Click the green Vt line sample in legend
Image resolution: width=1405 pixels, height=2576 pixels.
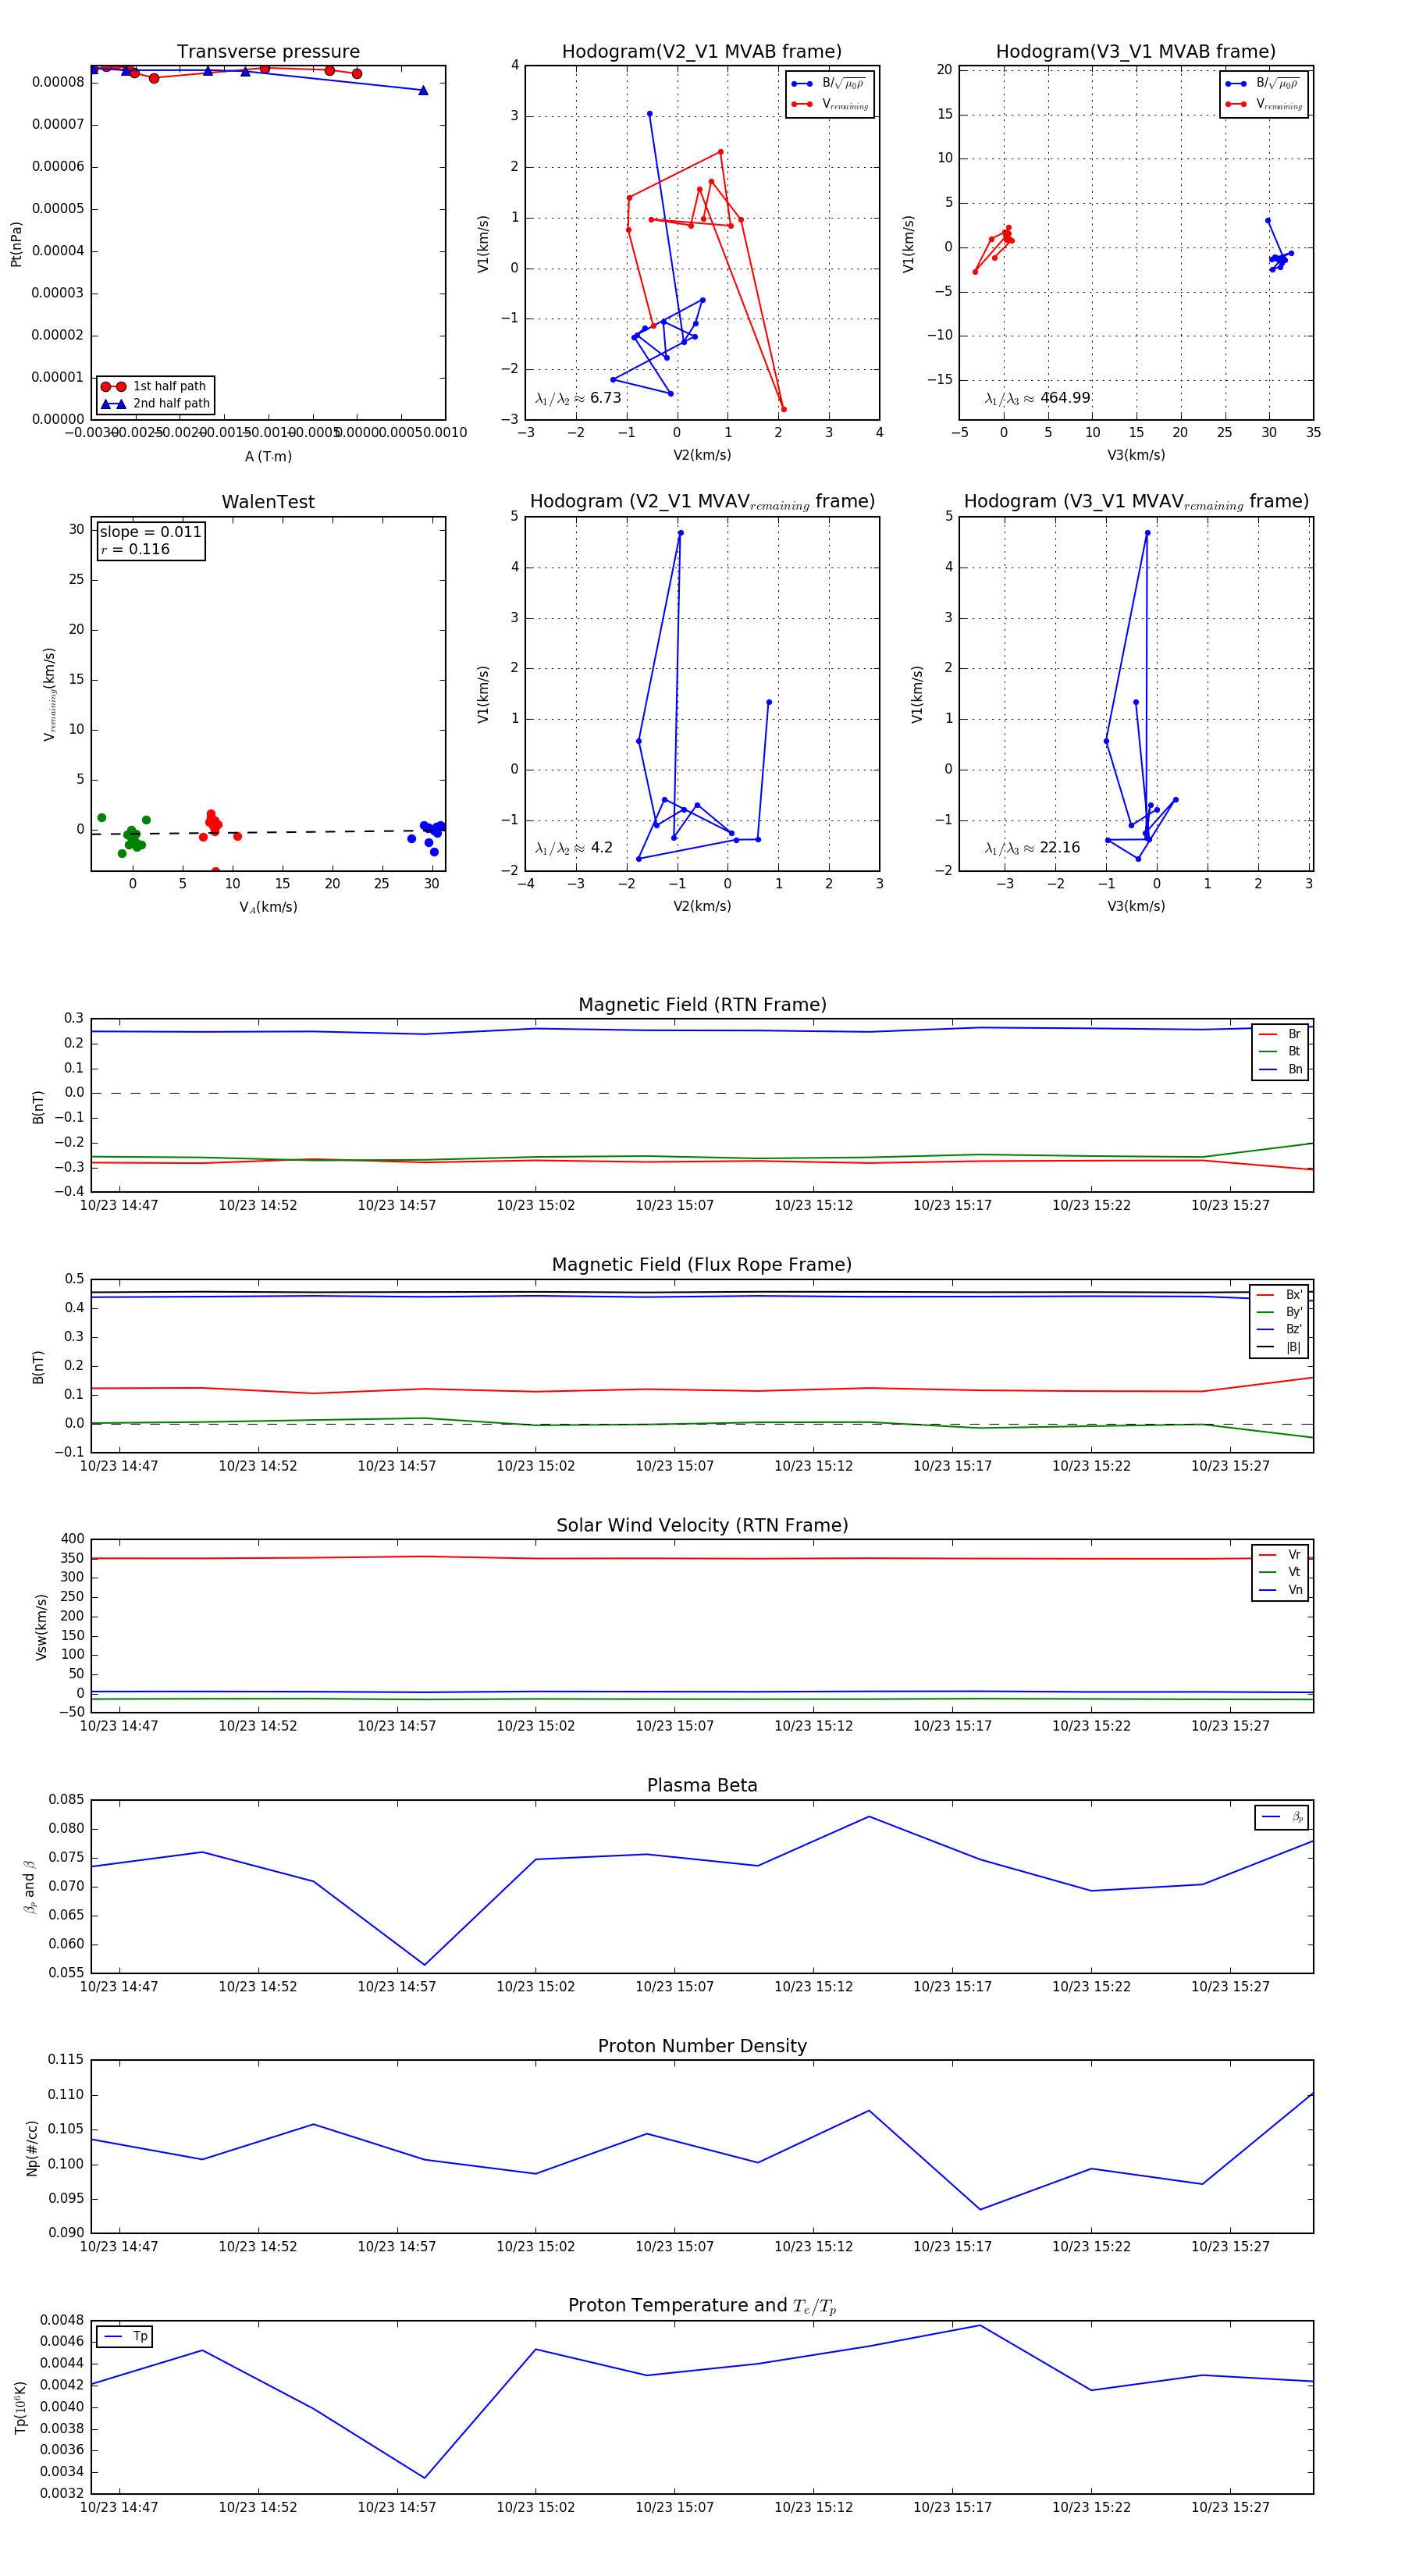pos(1267,1572)
